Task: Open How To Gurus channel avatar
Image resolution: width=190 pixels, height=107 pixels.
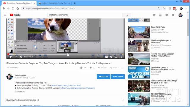Action: tap(9, 77)
